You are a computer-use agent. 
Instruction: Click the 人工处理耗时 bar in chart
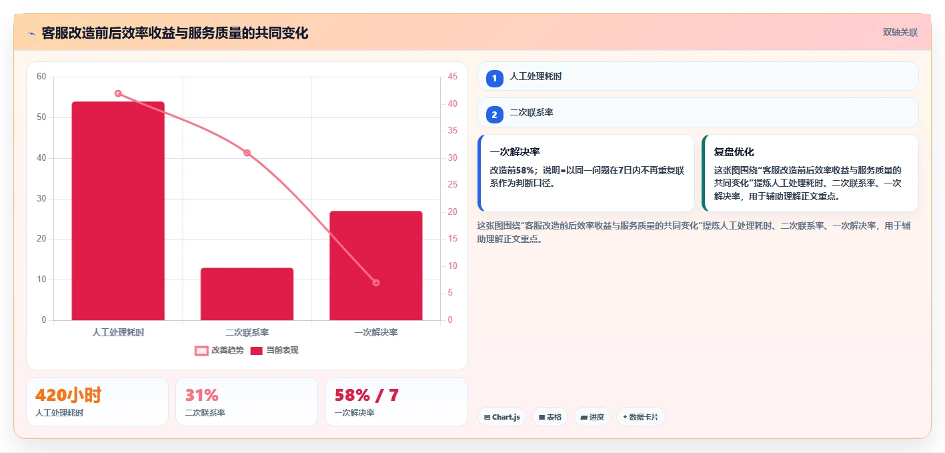pos(118,211)
